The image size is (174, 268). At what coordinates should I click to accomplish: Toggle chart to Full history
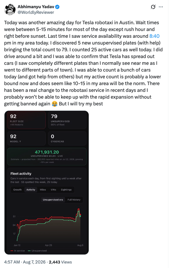pos(74,200)
